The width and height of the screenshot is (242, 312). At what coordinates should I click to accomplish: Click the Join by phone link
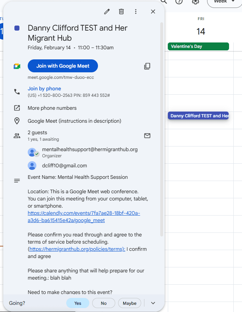pyautogui.click(x=44, y=89)
